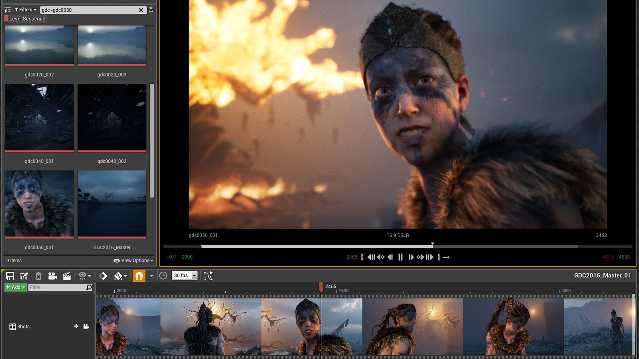
Task: Jump to the sequence end button
Action: [x=430, y=257]
